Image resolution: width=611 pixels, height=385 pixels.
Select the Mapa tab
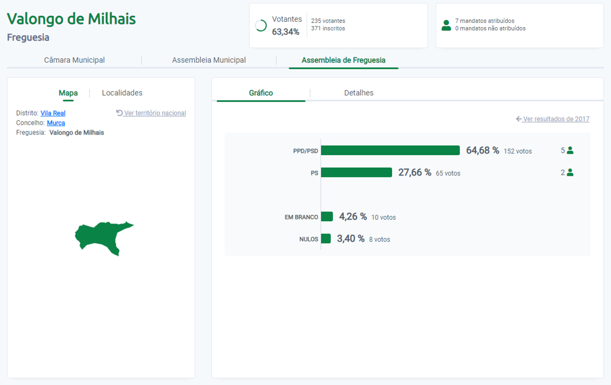(x=68, y=93)
